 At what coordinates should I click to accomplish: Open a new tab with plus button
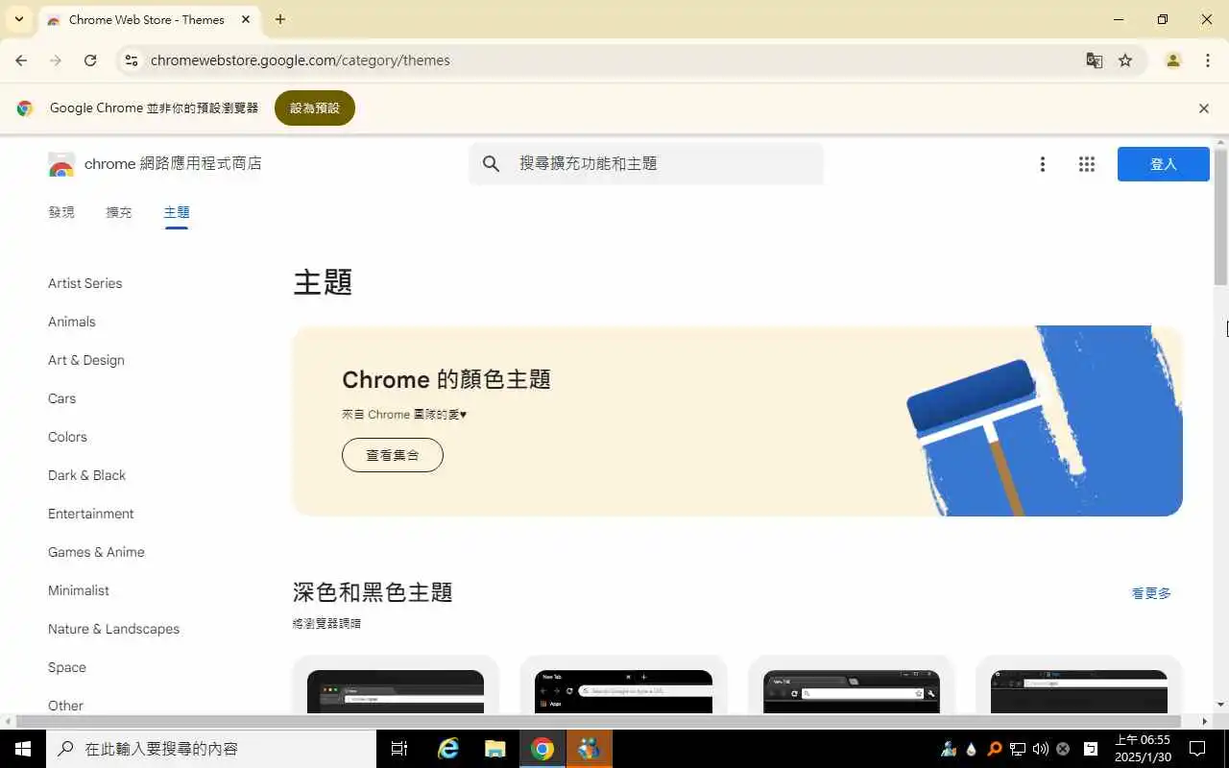click(280, 19)
